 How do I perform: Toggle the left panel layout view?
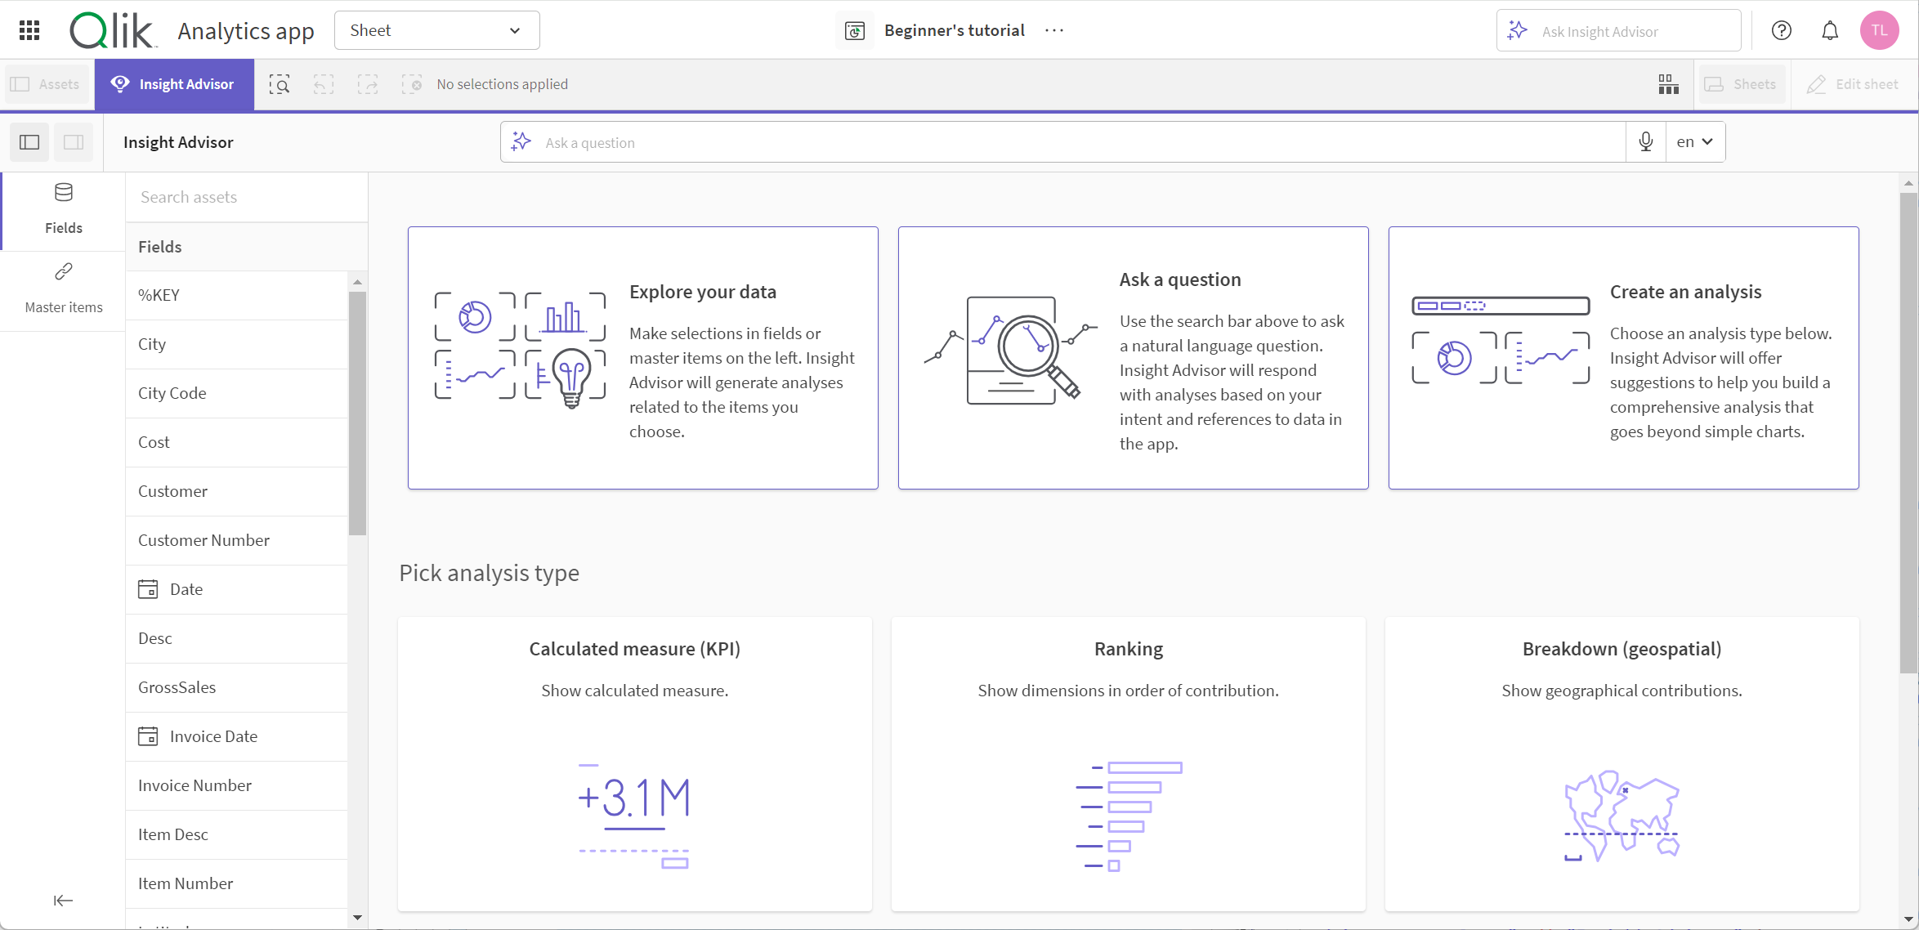tap(29, 142)
